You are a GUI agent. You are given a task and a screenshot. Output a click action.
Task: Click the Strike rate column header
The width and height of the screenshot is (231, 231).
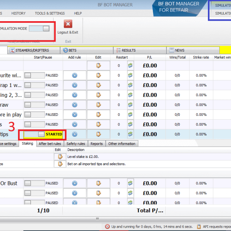201,57
